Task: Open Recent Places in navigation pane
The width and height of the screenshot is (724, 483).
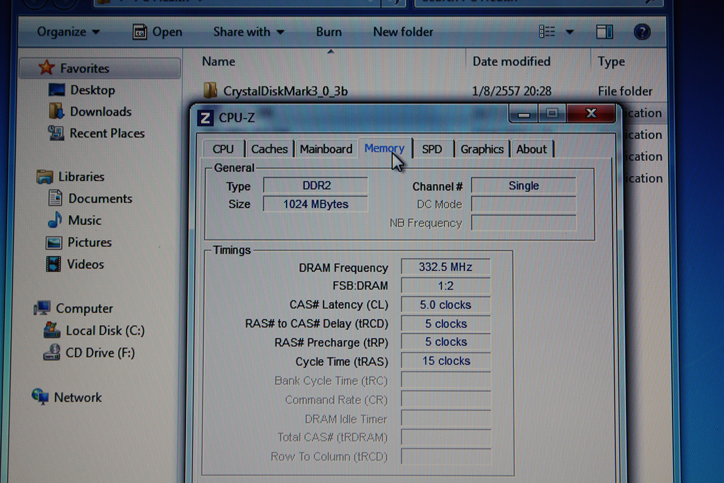Action: 107,133
